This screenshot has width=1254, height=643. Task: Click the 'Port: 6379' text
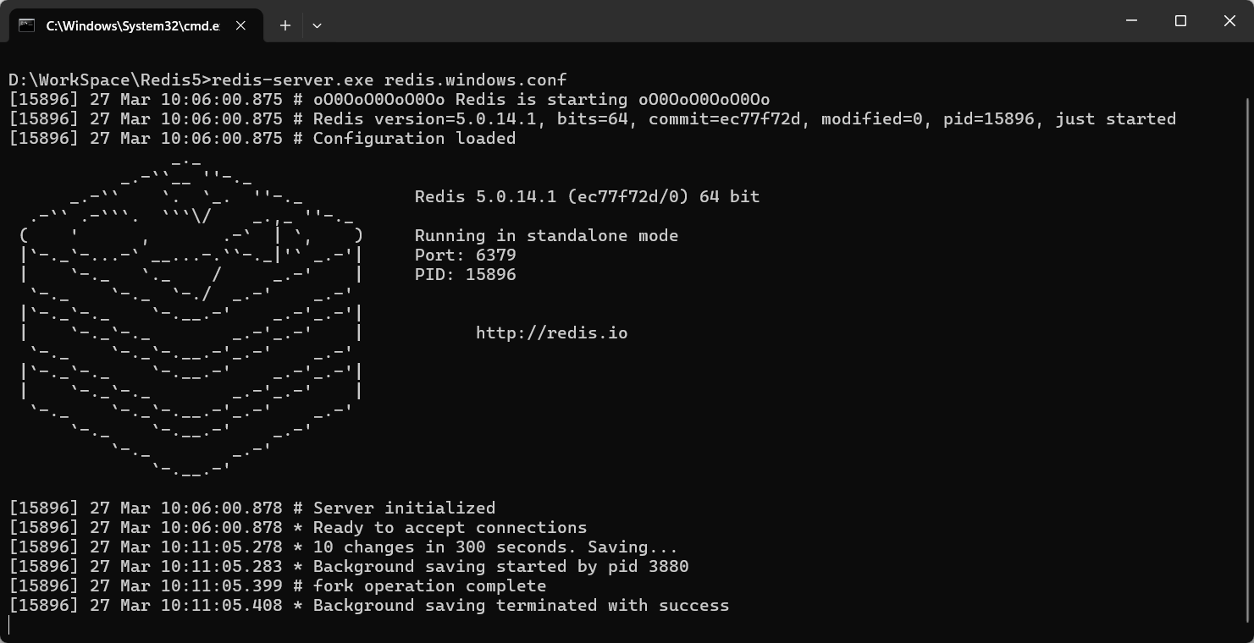point(465,255)
